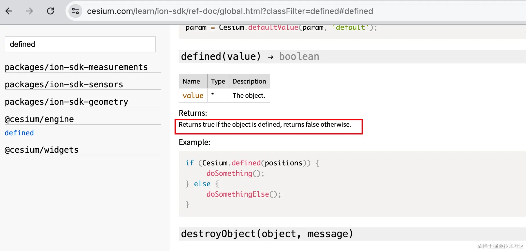This screenshot has width=526, height=251.
Task: Click the browser forward arrow
Action: (x=29, y=11)
